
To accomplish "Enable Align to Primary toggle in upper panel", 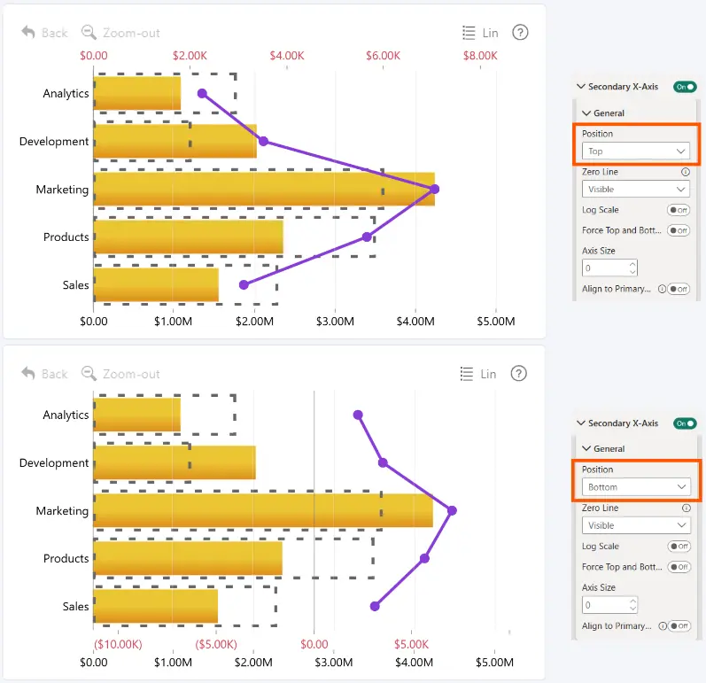I will (x=679, y=289).
